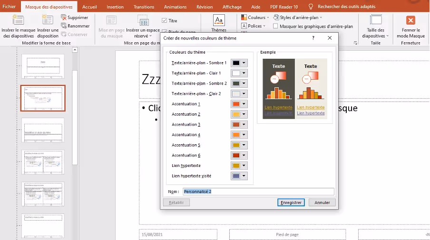This screenshot has width=430, height=240.
Task: Click the Lien hypertexte visité purple swatch
Action: (x=236, y=176)
